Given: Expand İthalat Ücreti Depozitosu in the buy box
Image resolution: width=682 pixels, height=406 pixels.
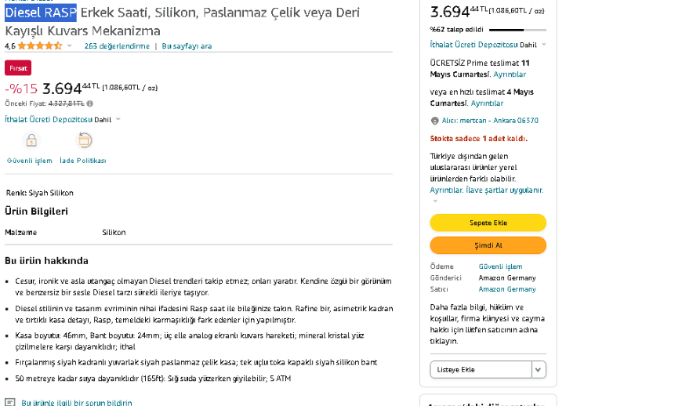Looking at the screenshot, I should click(x=544, y=45).
